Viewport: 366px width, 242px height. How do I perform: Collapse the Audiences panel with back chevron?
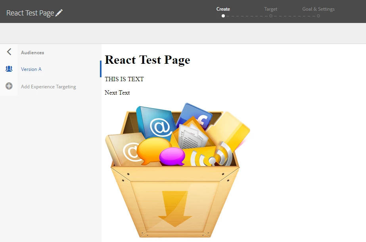9,52
